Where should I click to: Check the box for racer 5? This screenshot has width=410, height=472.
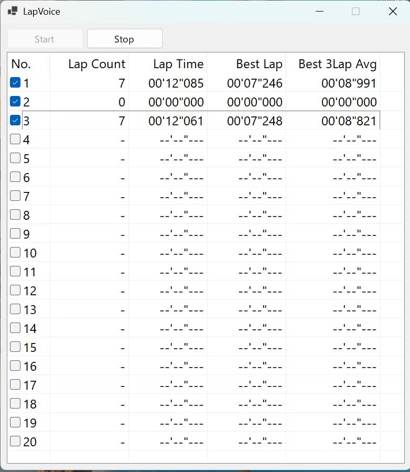[x=15, y=158]
